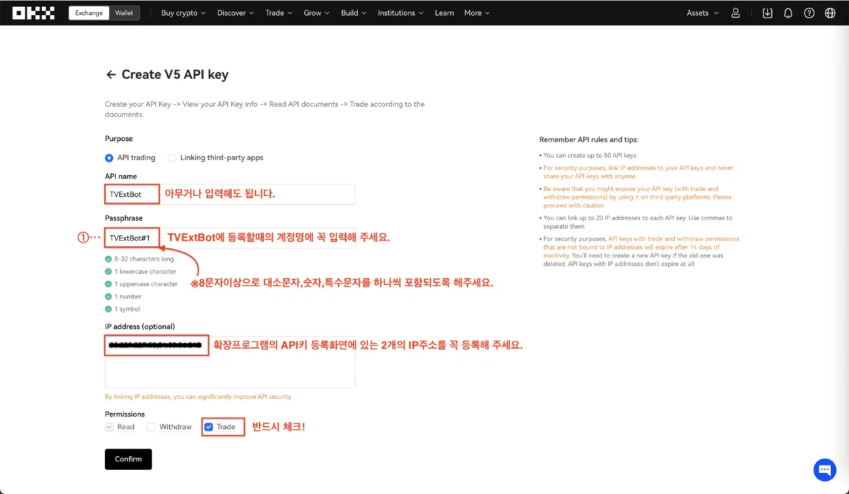849x494 pixels.
Task: Go back using the arrow beside Create V5 API key
Action: (111, 75)
